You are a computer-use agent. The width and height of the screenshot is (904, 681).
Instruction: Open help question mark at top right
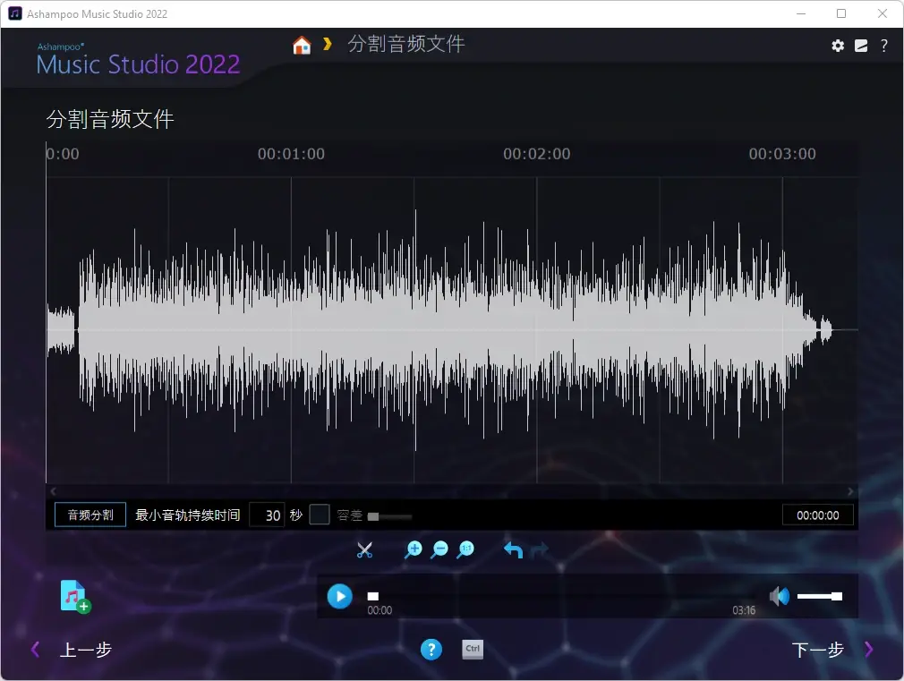883,46
